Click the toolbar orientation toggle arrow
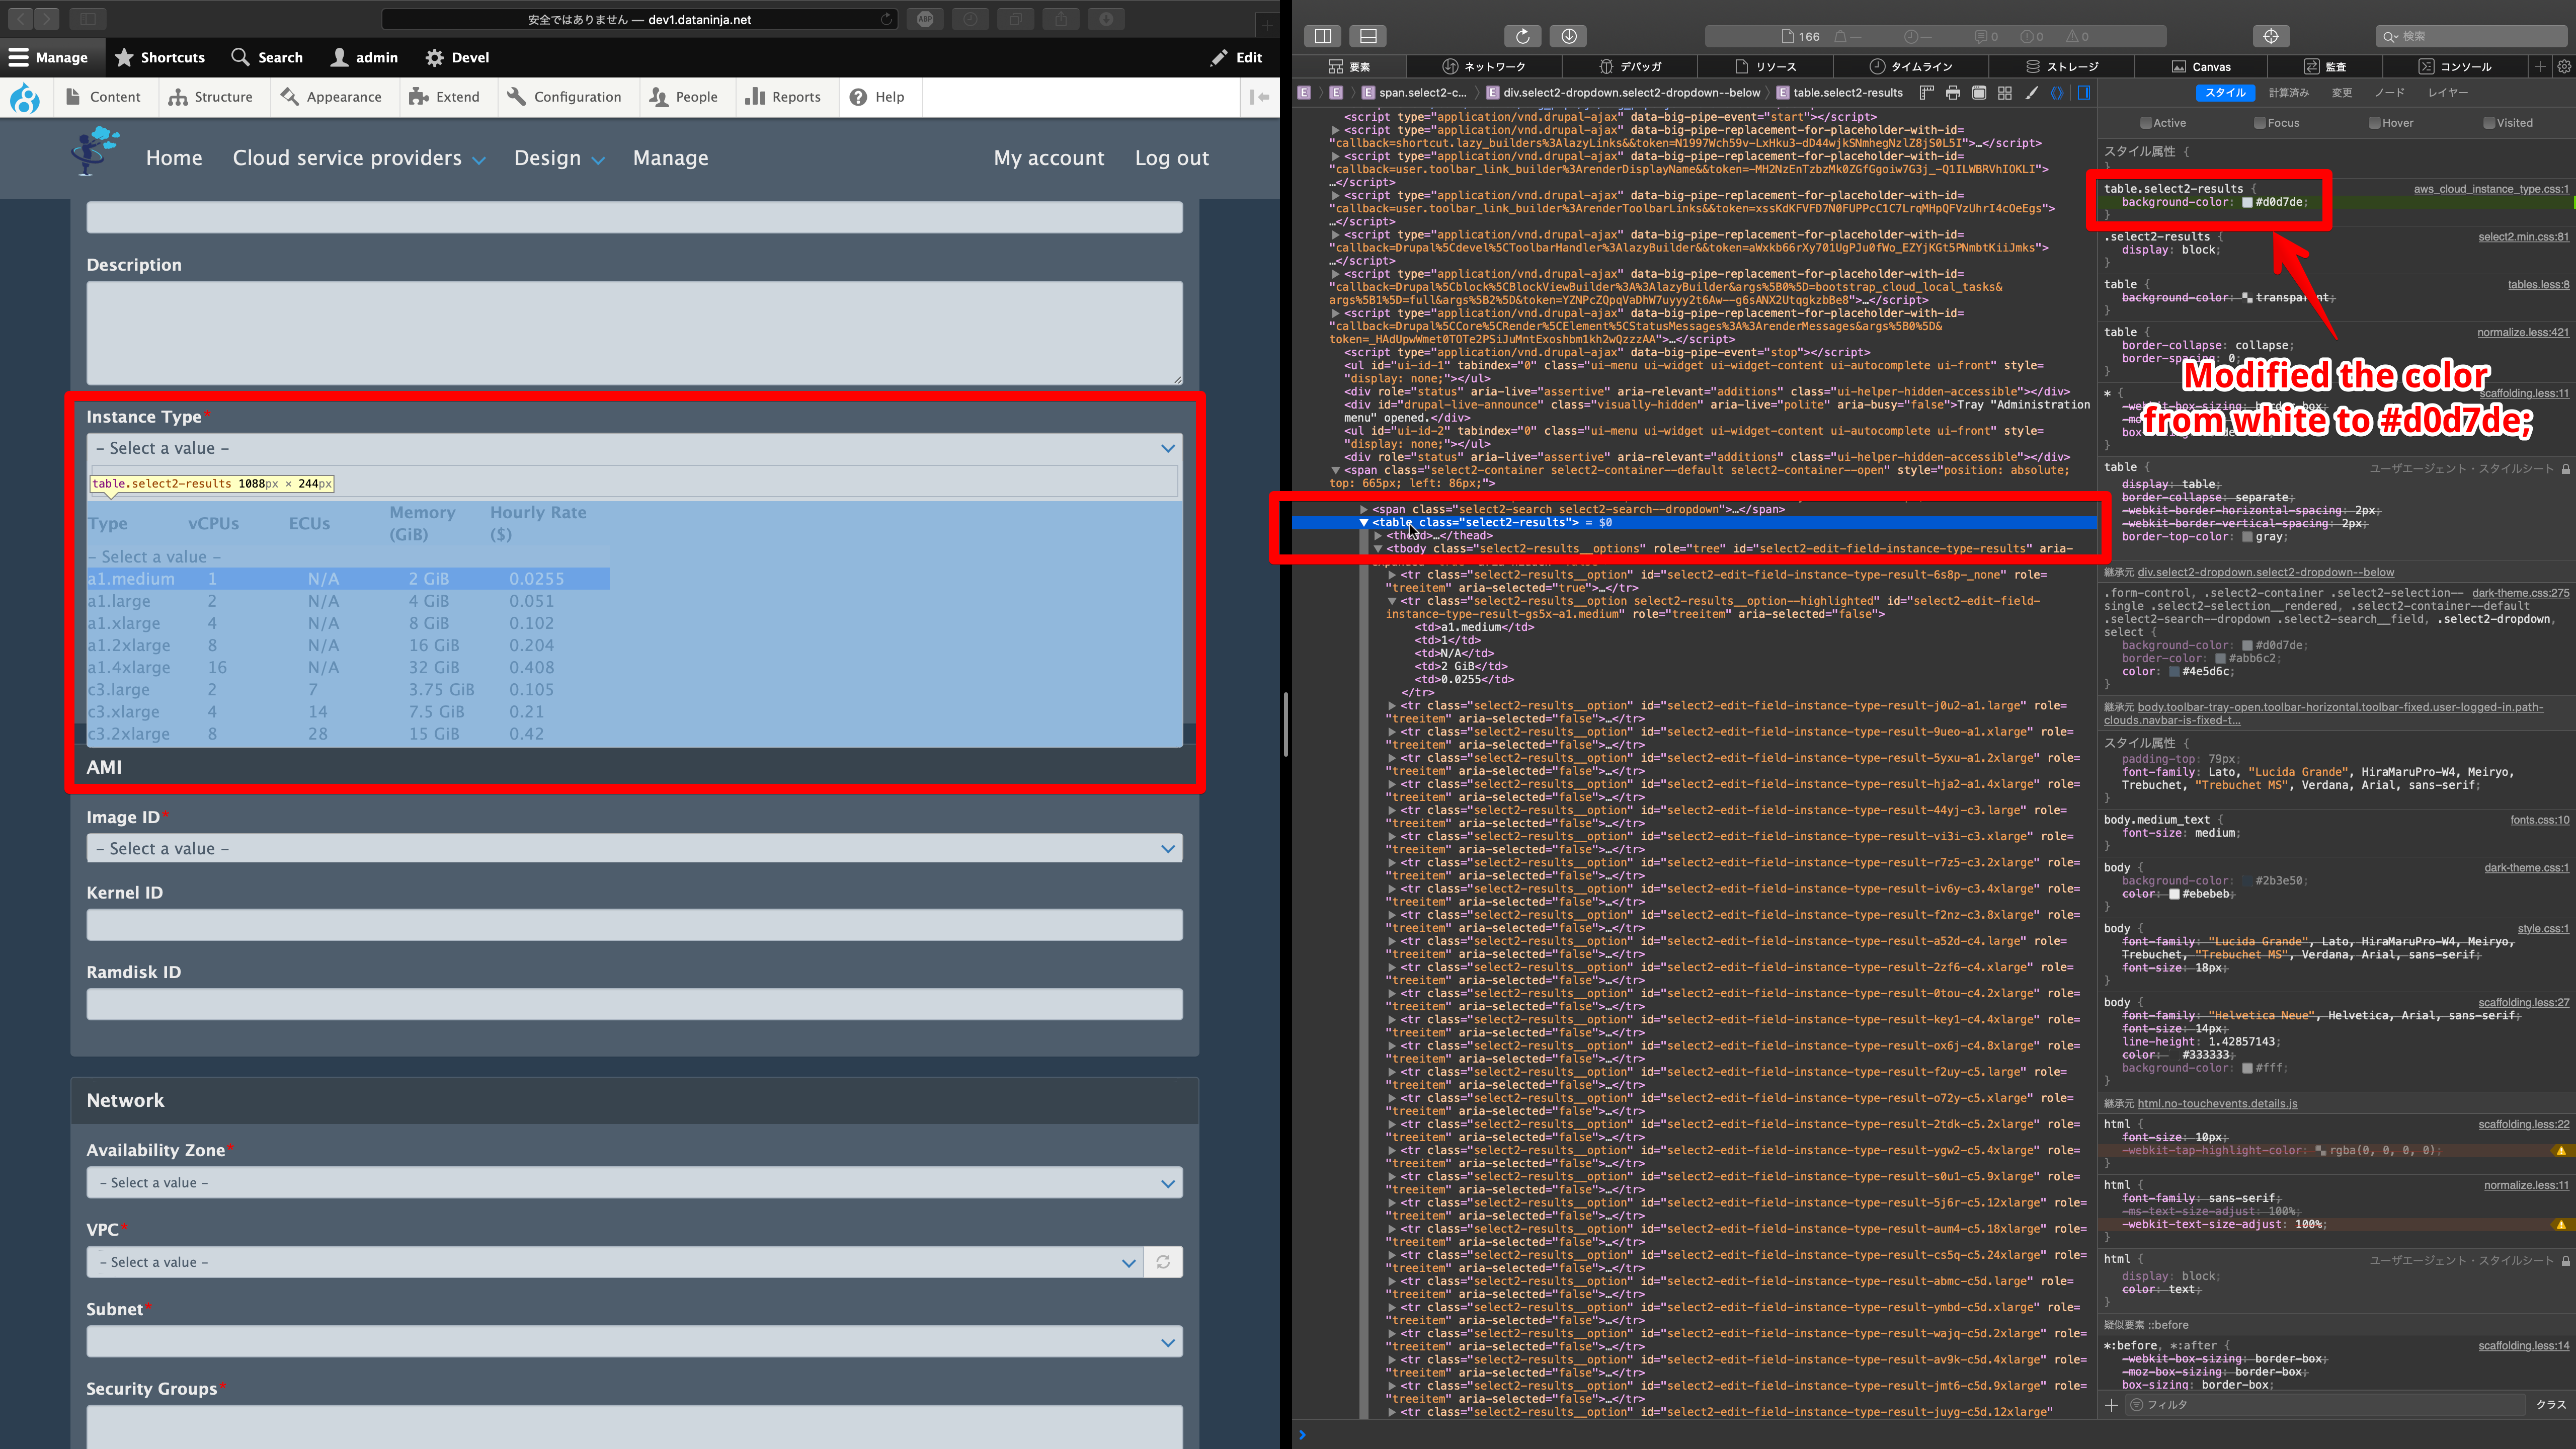2576x1449 pixels. coord(1260,97)
